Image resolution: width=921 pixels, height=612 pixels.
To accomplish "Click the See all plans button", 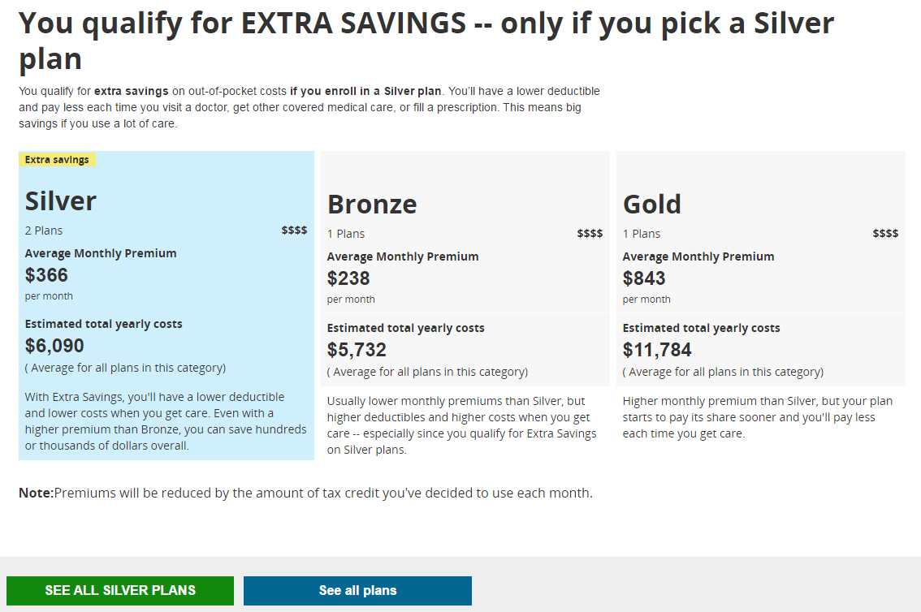I will [357, 590].
